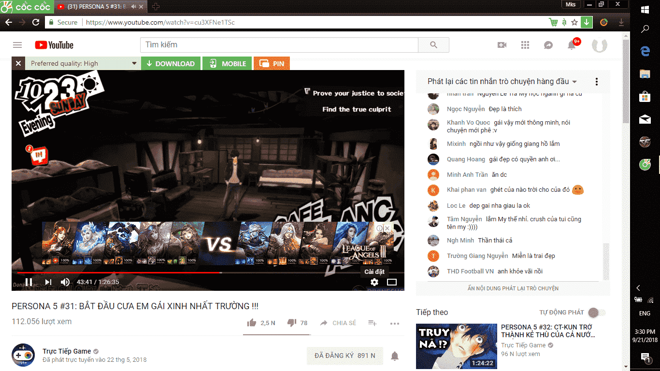Open Microsoft Store from taskbar

tap(645, 97)
